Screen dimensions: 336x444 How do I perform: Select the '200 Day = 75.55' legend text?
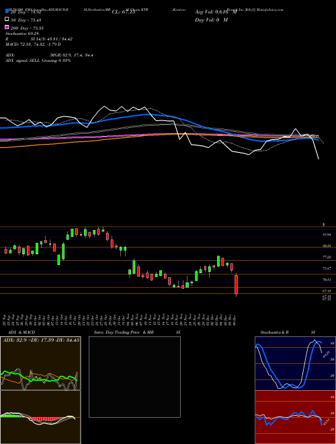click(x=28, y=28)
